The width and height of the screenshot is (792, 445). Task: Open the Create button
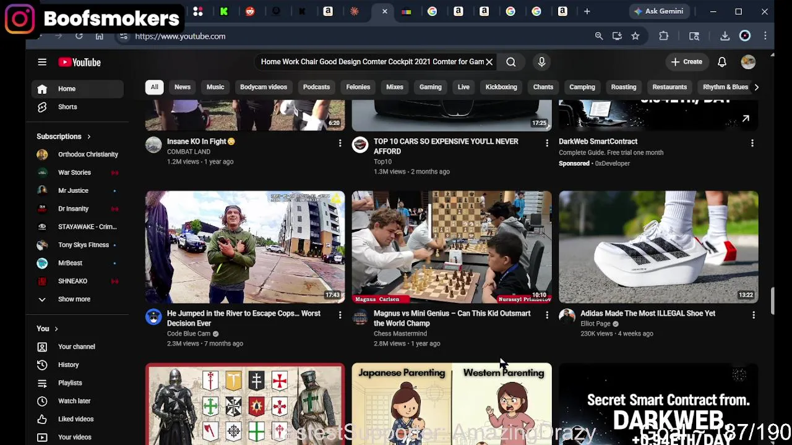coord(687,62)
